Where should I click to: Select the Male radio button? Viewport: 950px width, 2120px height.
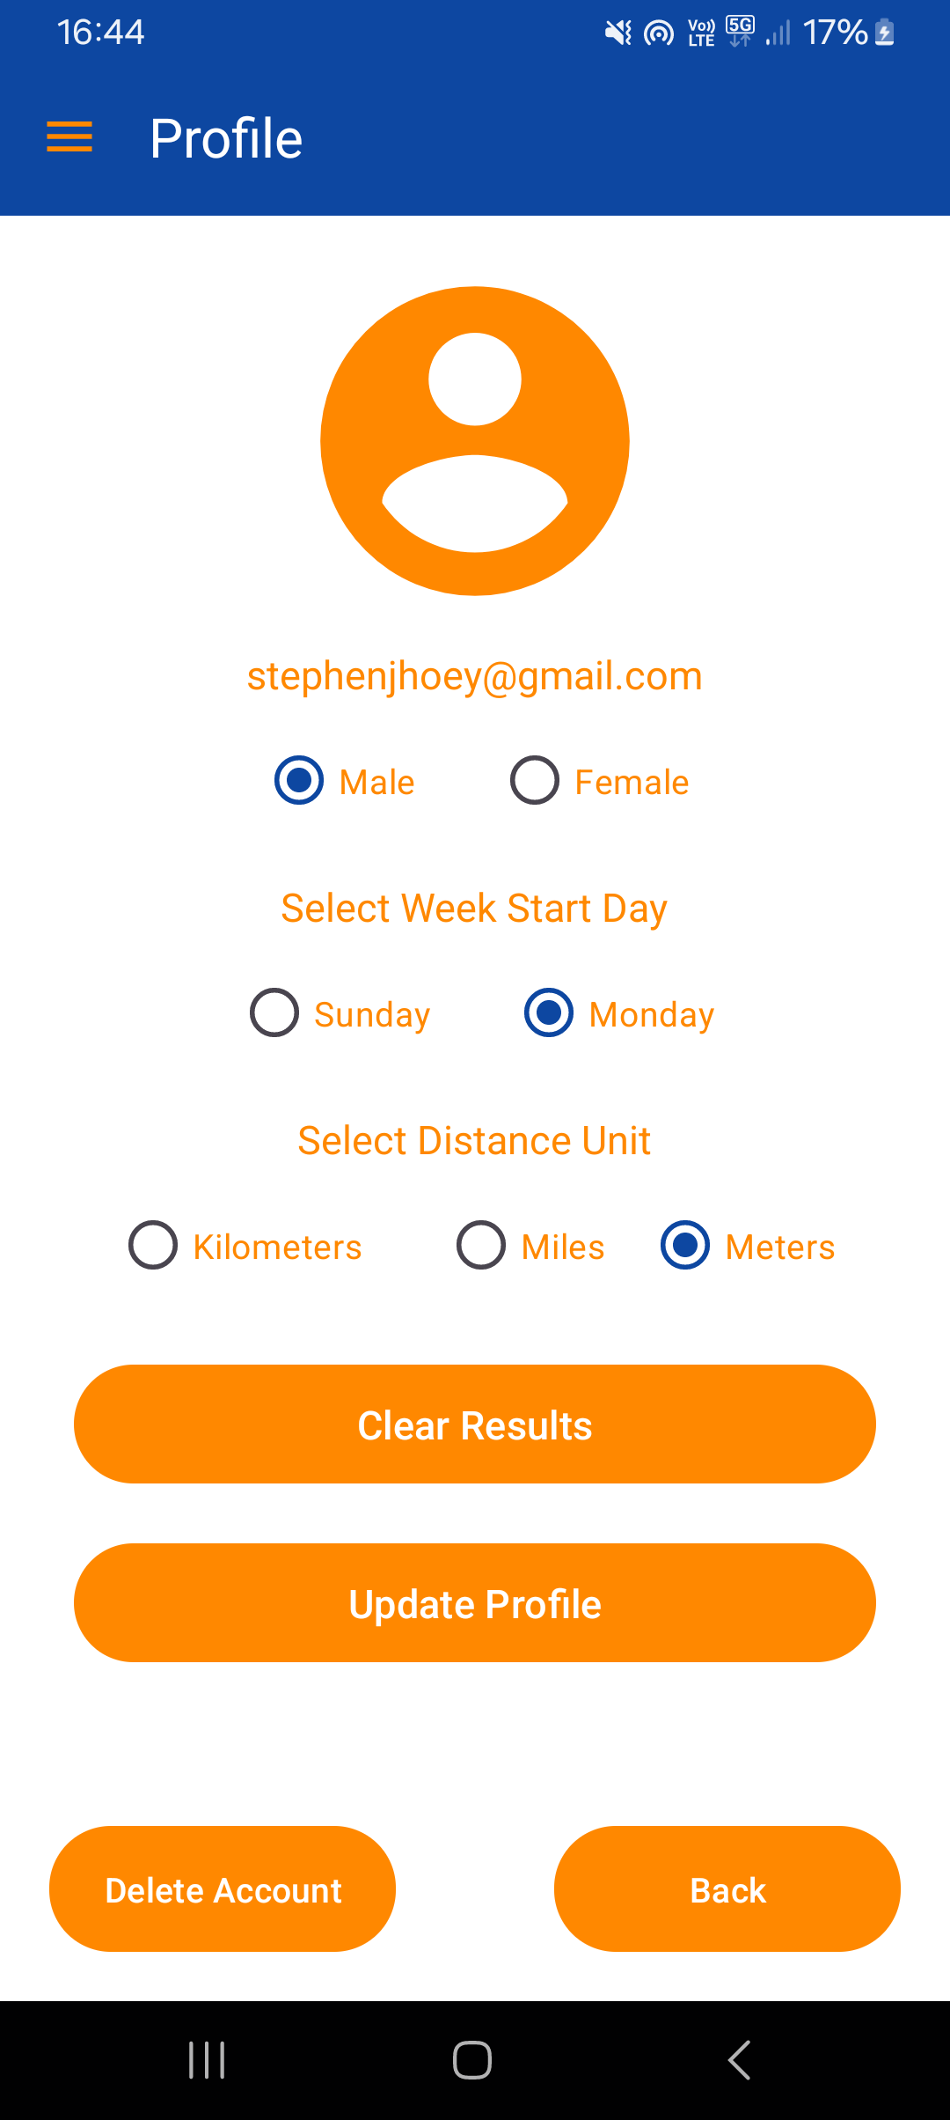(x=299, y=780)
